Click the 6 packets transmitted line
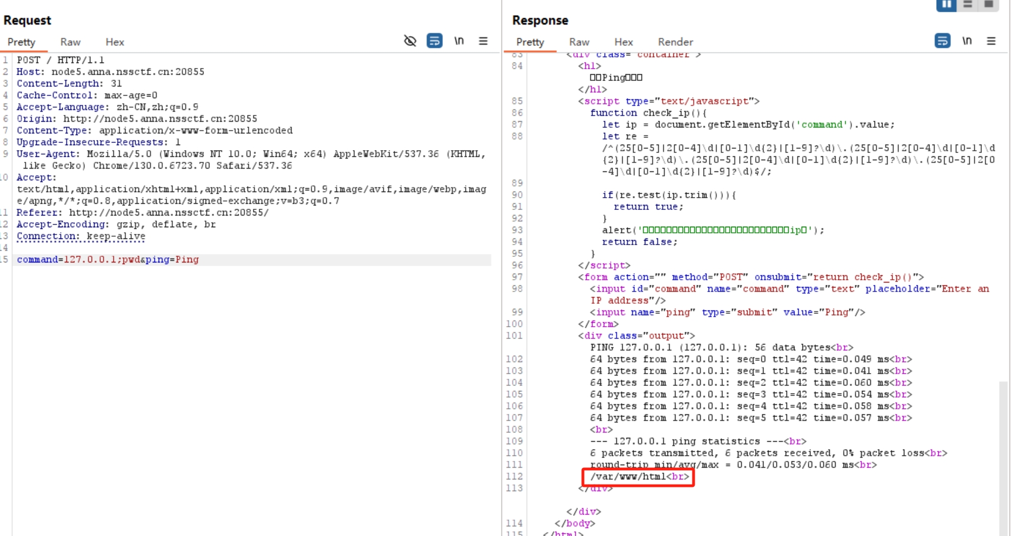The width and height of the screenshot is (1011, 536). [768, 453]
